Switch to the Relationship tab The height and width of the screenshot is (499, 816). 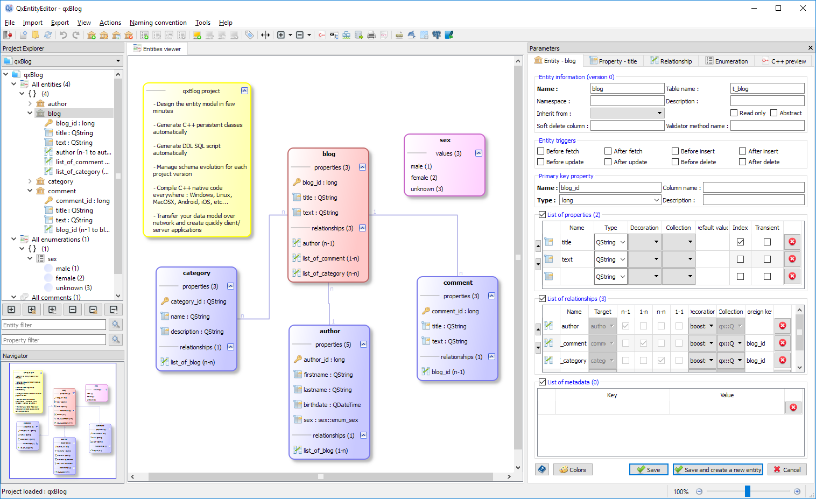[x=671, y=61]
